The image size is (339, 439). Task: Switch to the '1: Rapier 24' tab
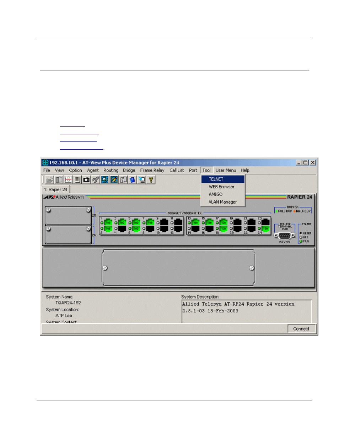56,189
